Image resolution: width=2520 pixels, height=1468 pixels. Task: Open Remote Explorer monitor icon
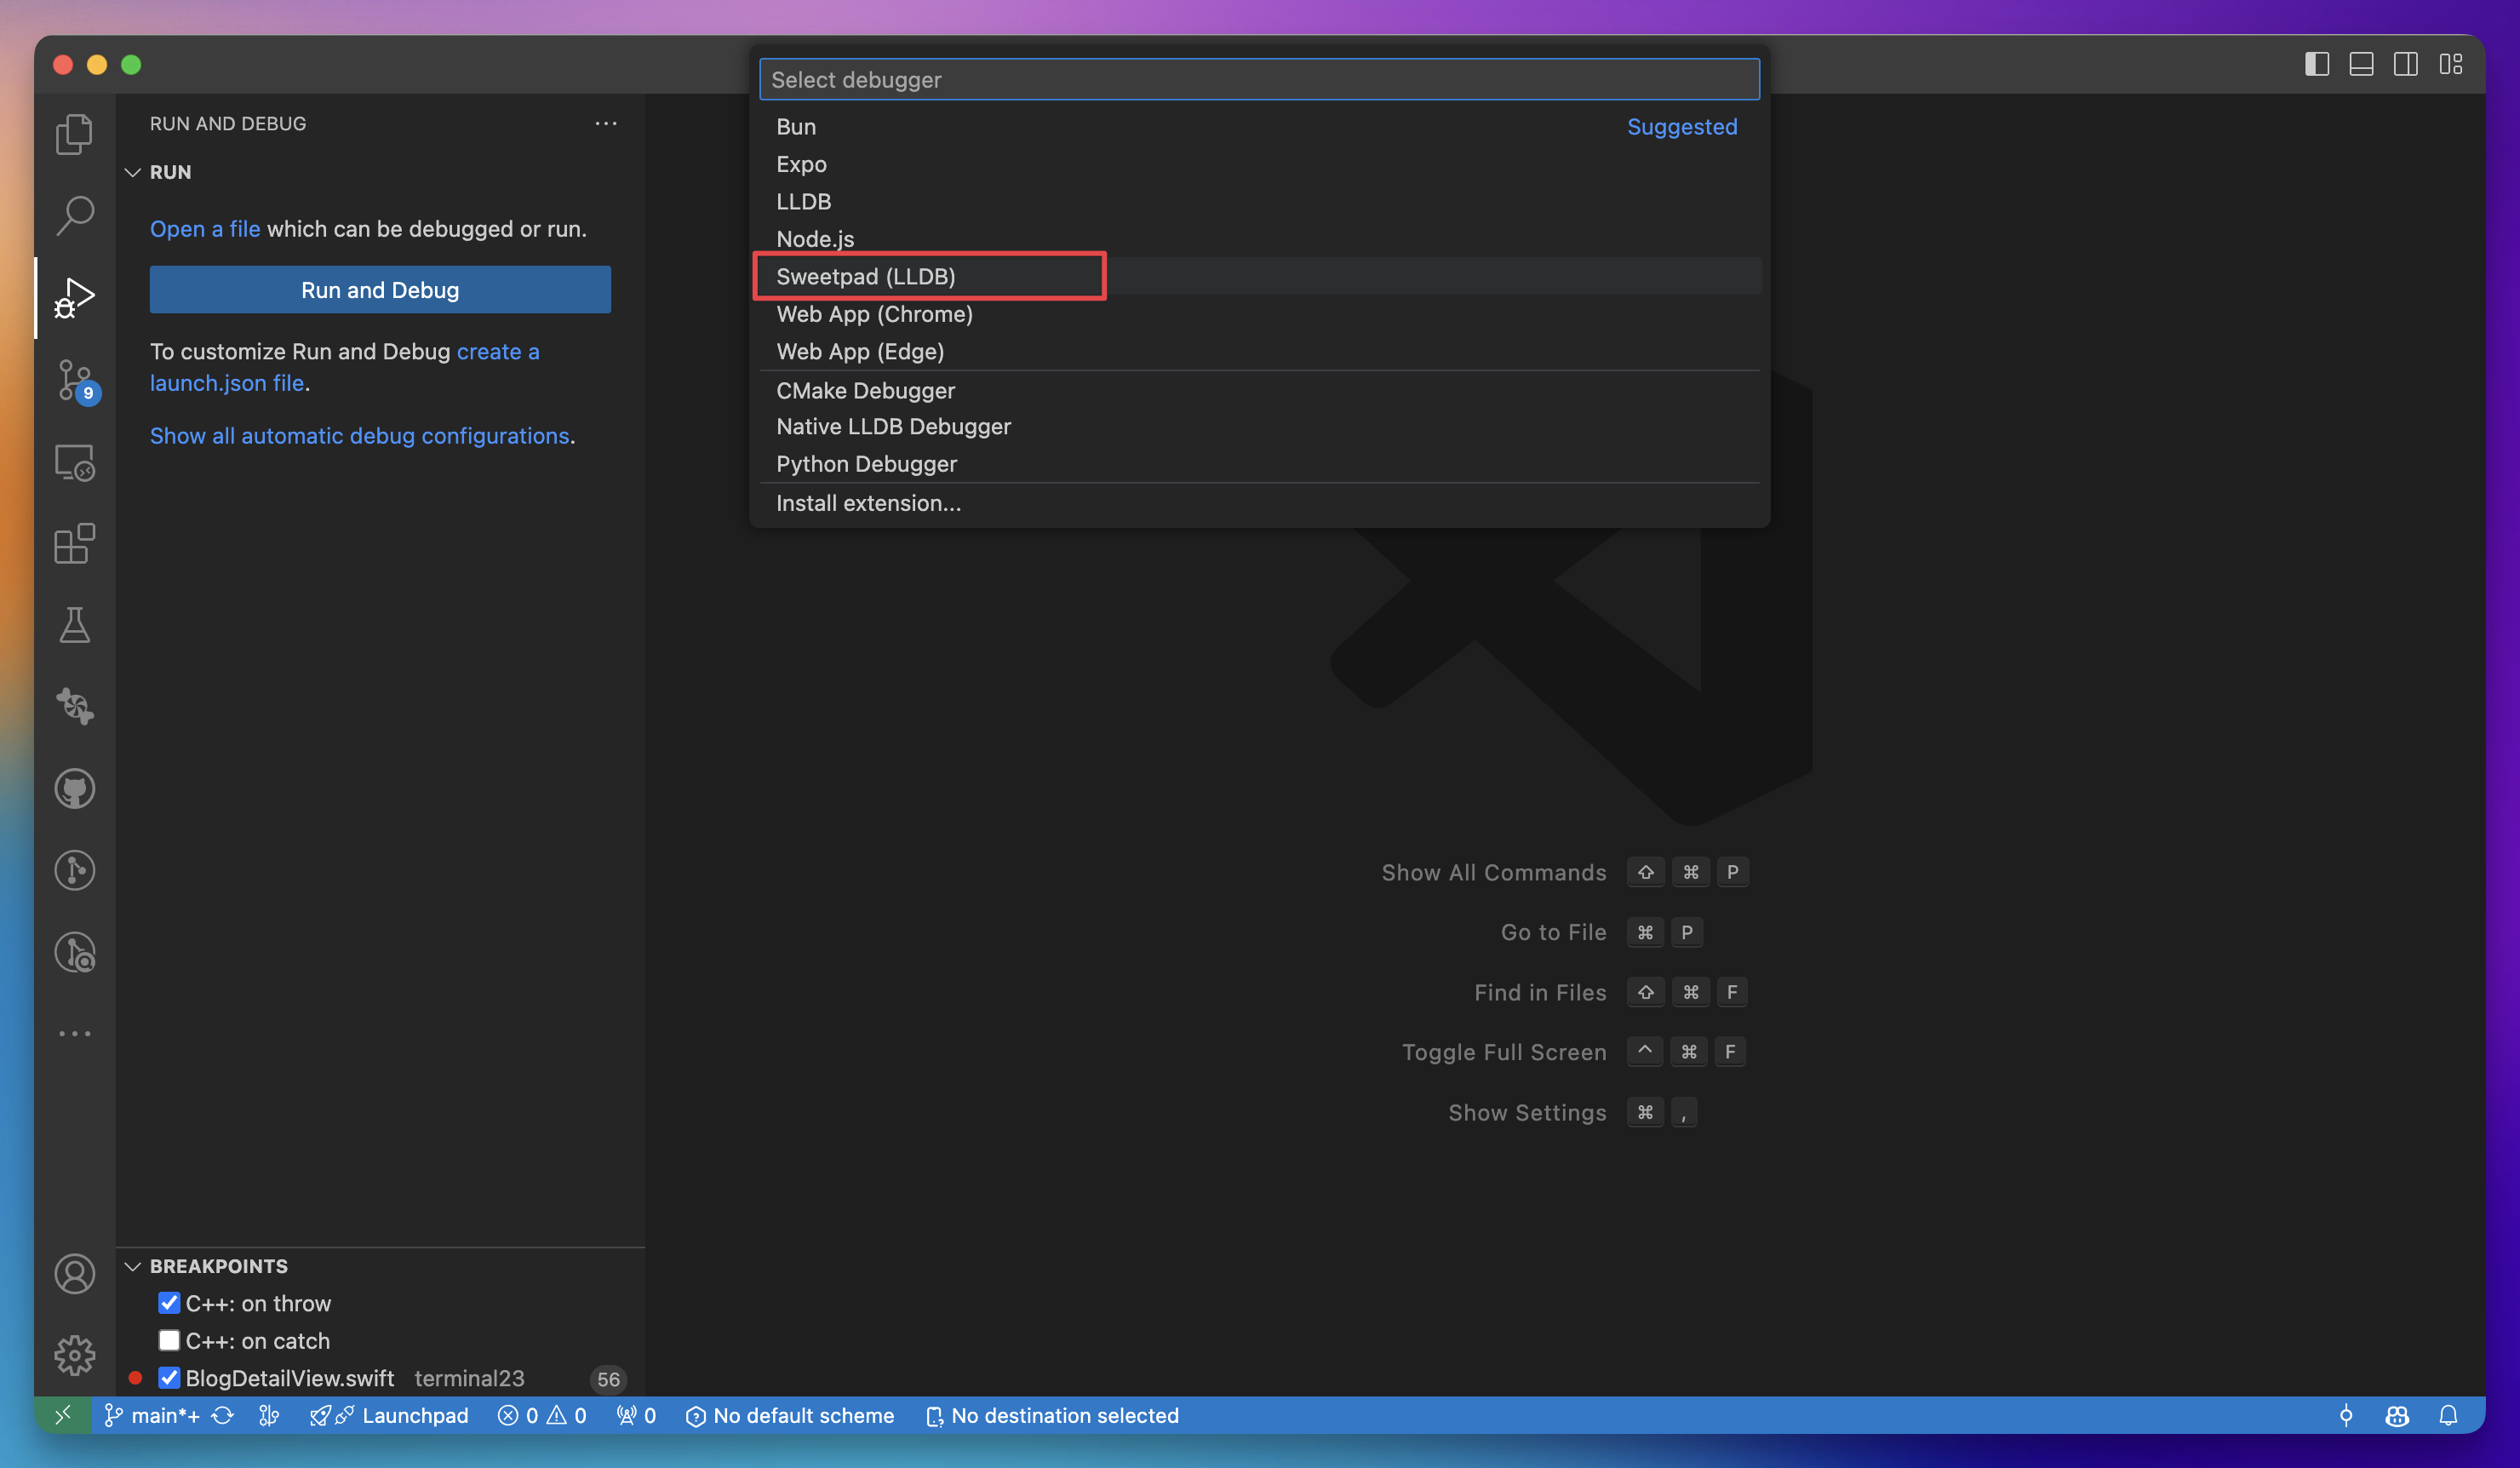(74, 463)
